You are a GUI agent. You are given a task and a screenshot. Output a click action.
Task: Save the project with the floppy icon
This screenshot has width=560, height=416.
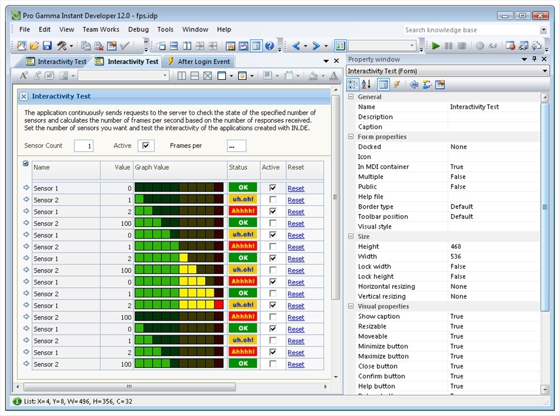47,46
